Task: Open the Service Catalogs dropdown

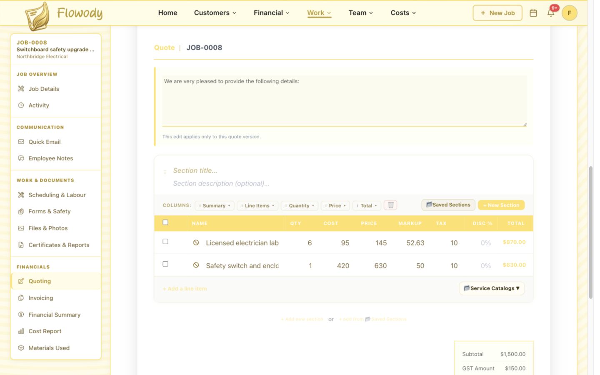Action: click(x=492, y=288)
